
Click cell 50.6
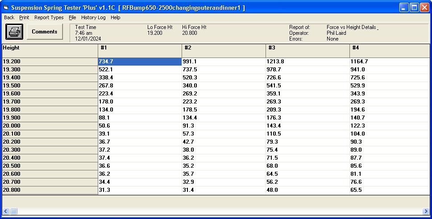point(140,126)
